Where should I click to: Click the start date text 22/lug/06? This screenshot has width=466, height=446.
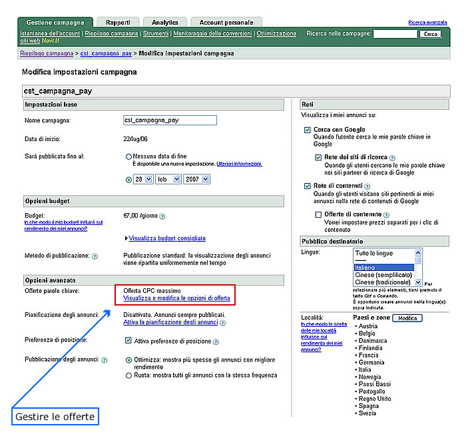coord(135,139)
